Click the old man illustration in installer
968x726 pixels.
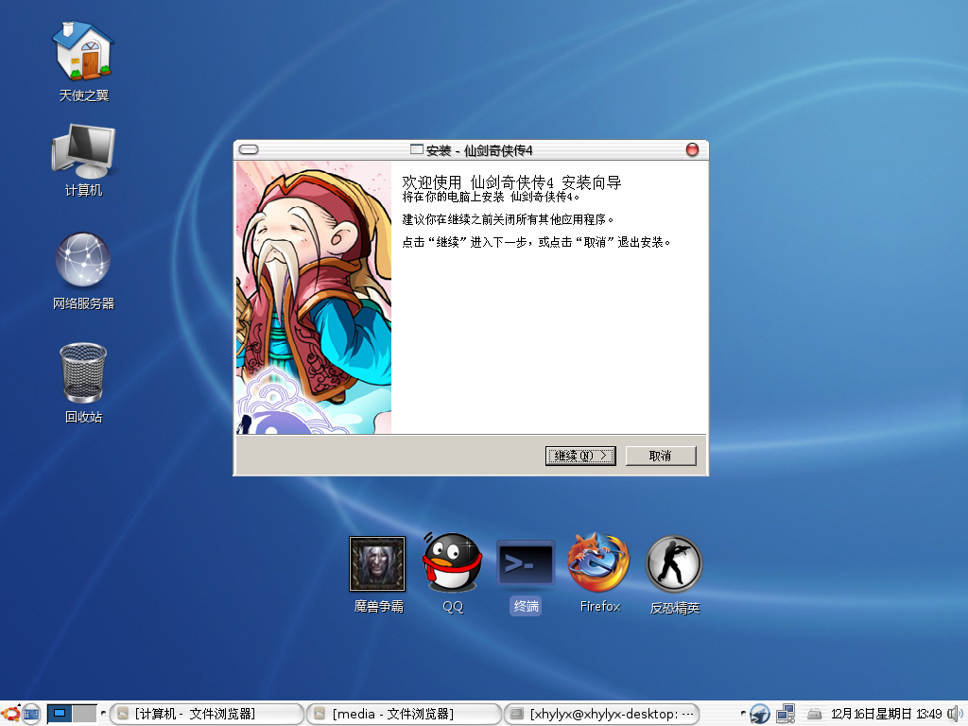coord(314,298)
